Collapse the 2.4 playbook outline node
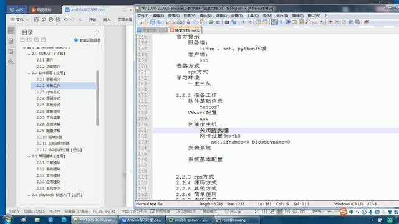This screenshot has height=224, width=399. (29, 195)
